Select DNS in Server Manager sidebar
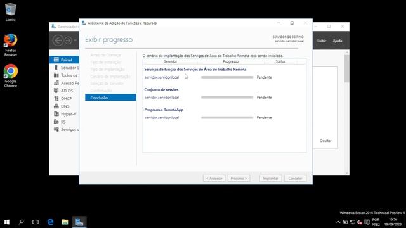The height and width of the screenshot is (228, 406). 64,106
